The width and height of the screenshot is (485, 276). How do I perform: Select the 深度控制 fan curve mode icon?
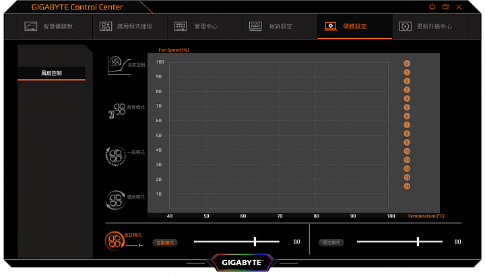[x=119, y=65]
